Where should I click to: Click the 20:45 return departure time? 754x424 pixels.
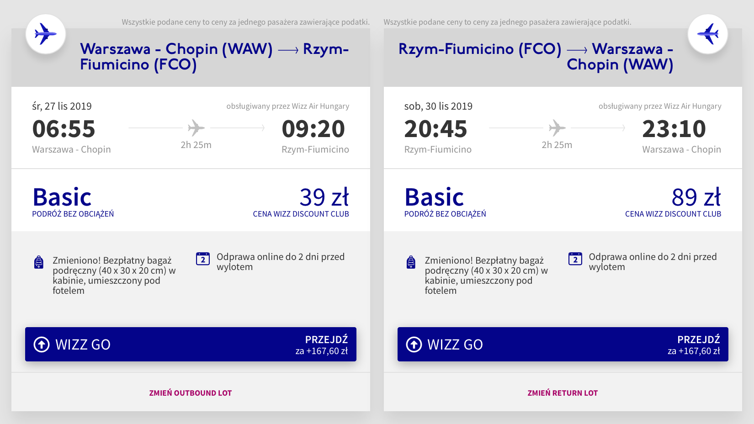(435, 129)
